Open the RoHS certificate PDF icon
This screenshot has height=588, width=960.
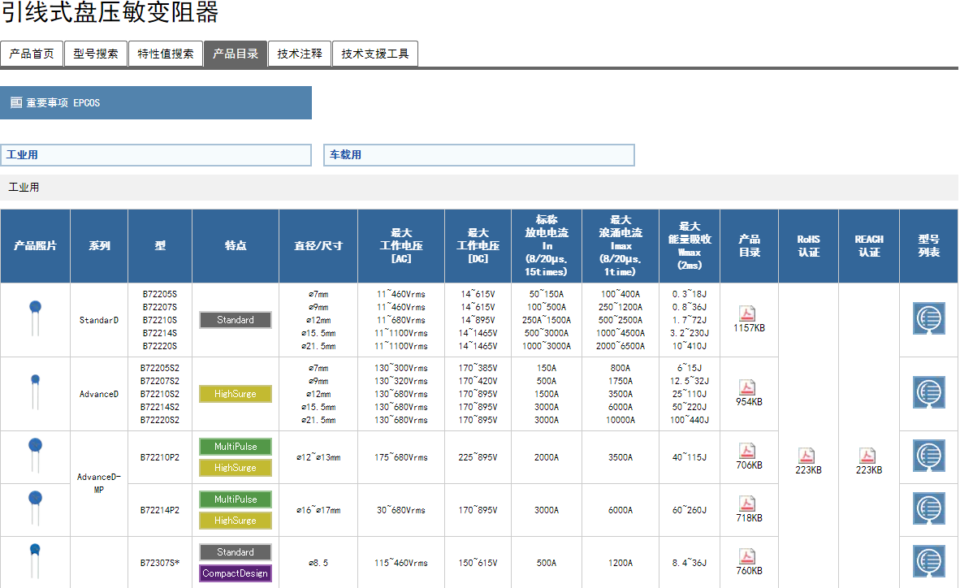pyautogui.click(x=807, y=456)
